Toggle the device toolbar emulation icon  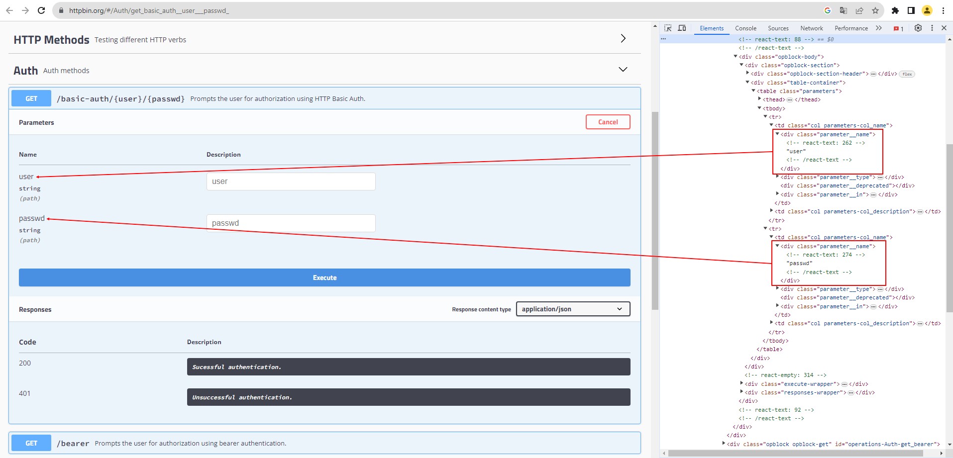click(682, 28)
